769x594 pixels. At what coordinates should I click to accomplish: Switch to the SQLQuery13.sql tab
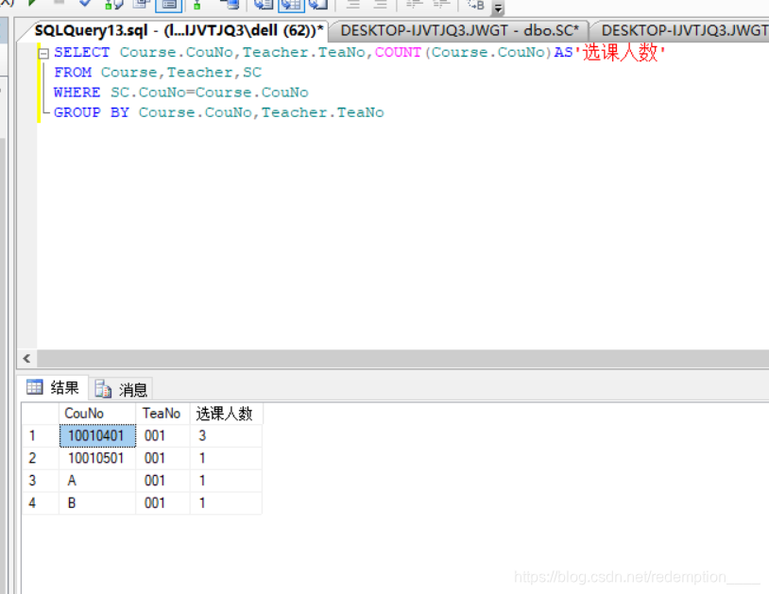[179, 30]
